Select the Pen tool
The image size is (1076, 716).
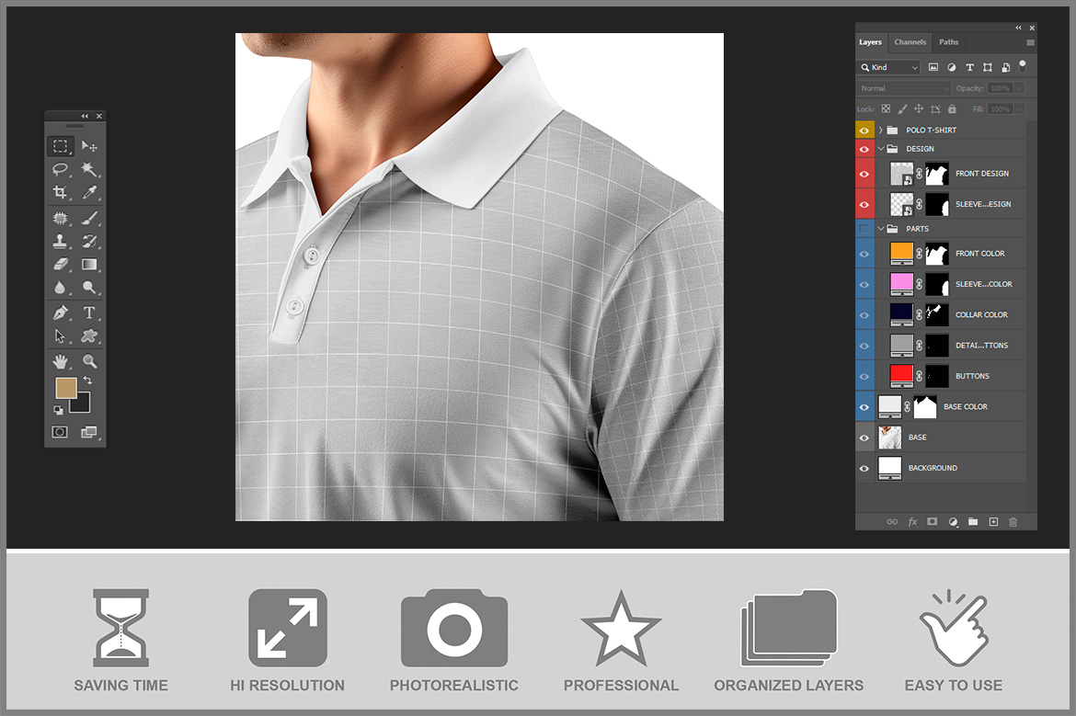60,313
